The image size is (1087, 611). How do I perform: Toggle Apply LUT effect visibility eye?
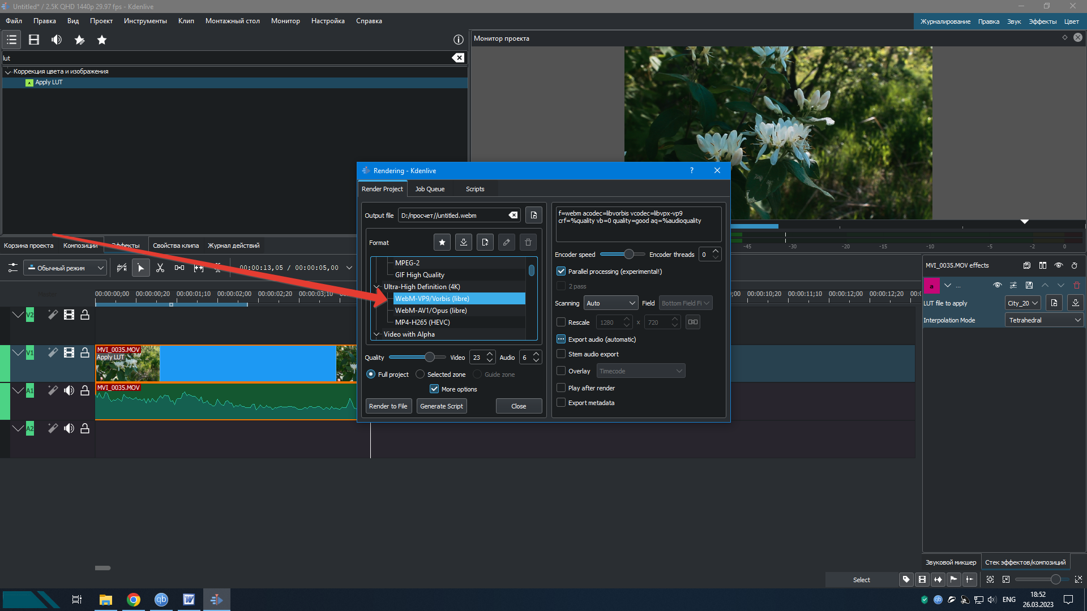(998, 285)
